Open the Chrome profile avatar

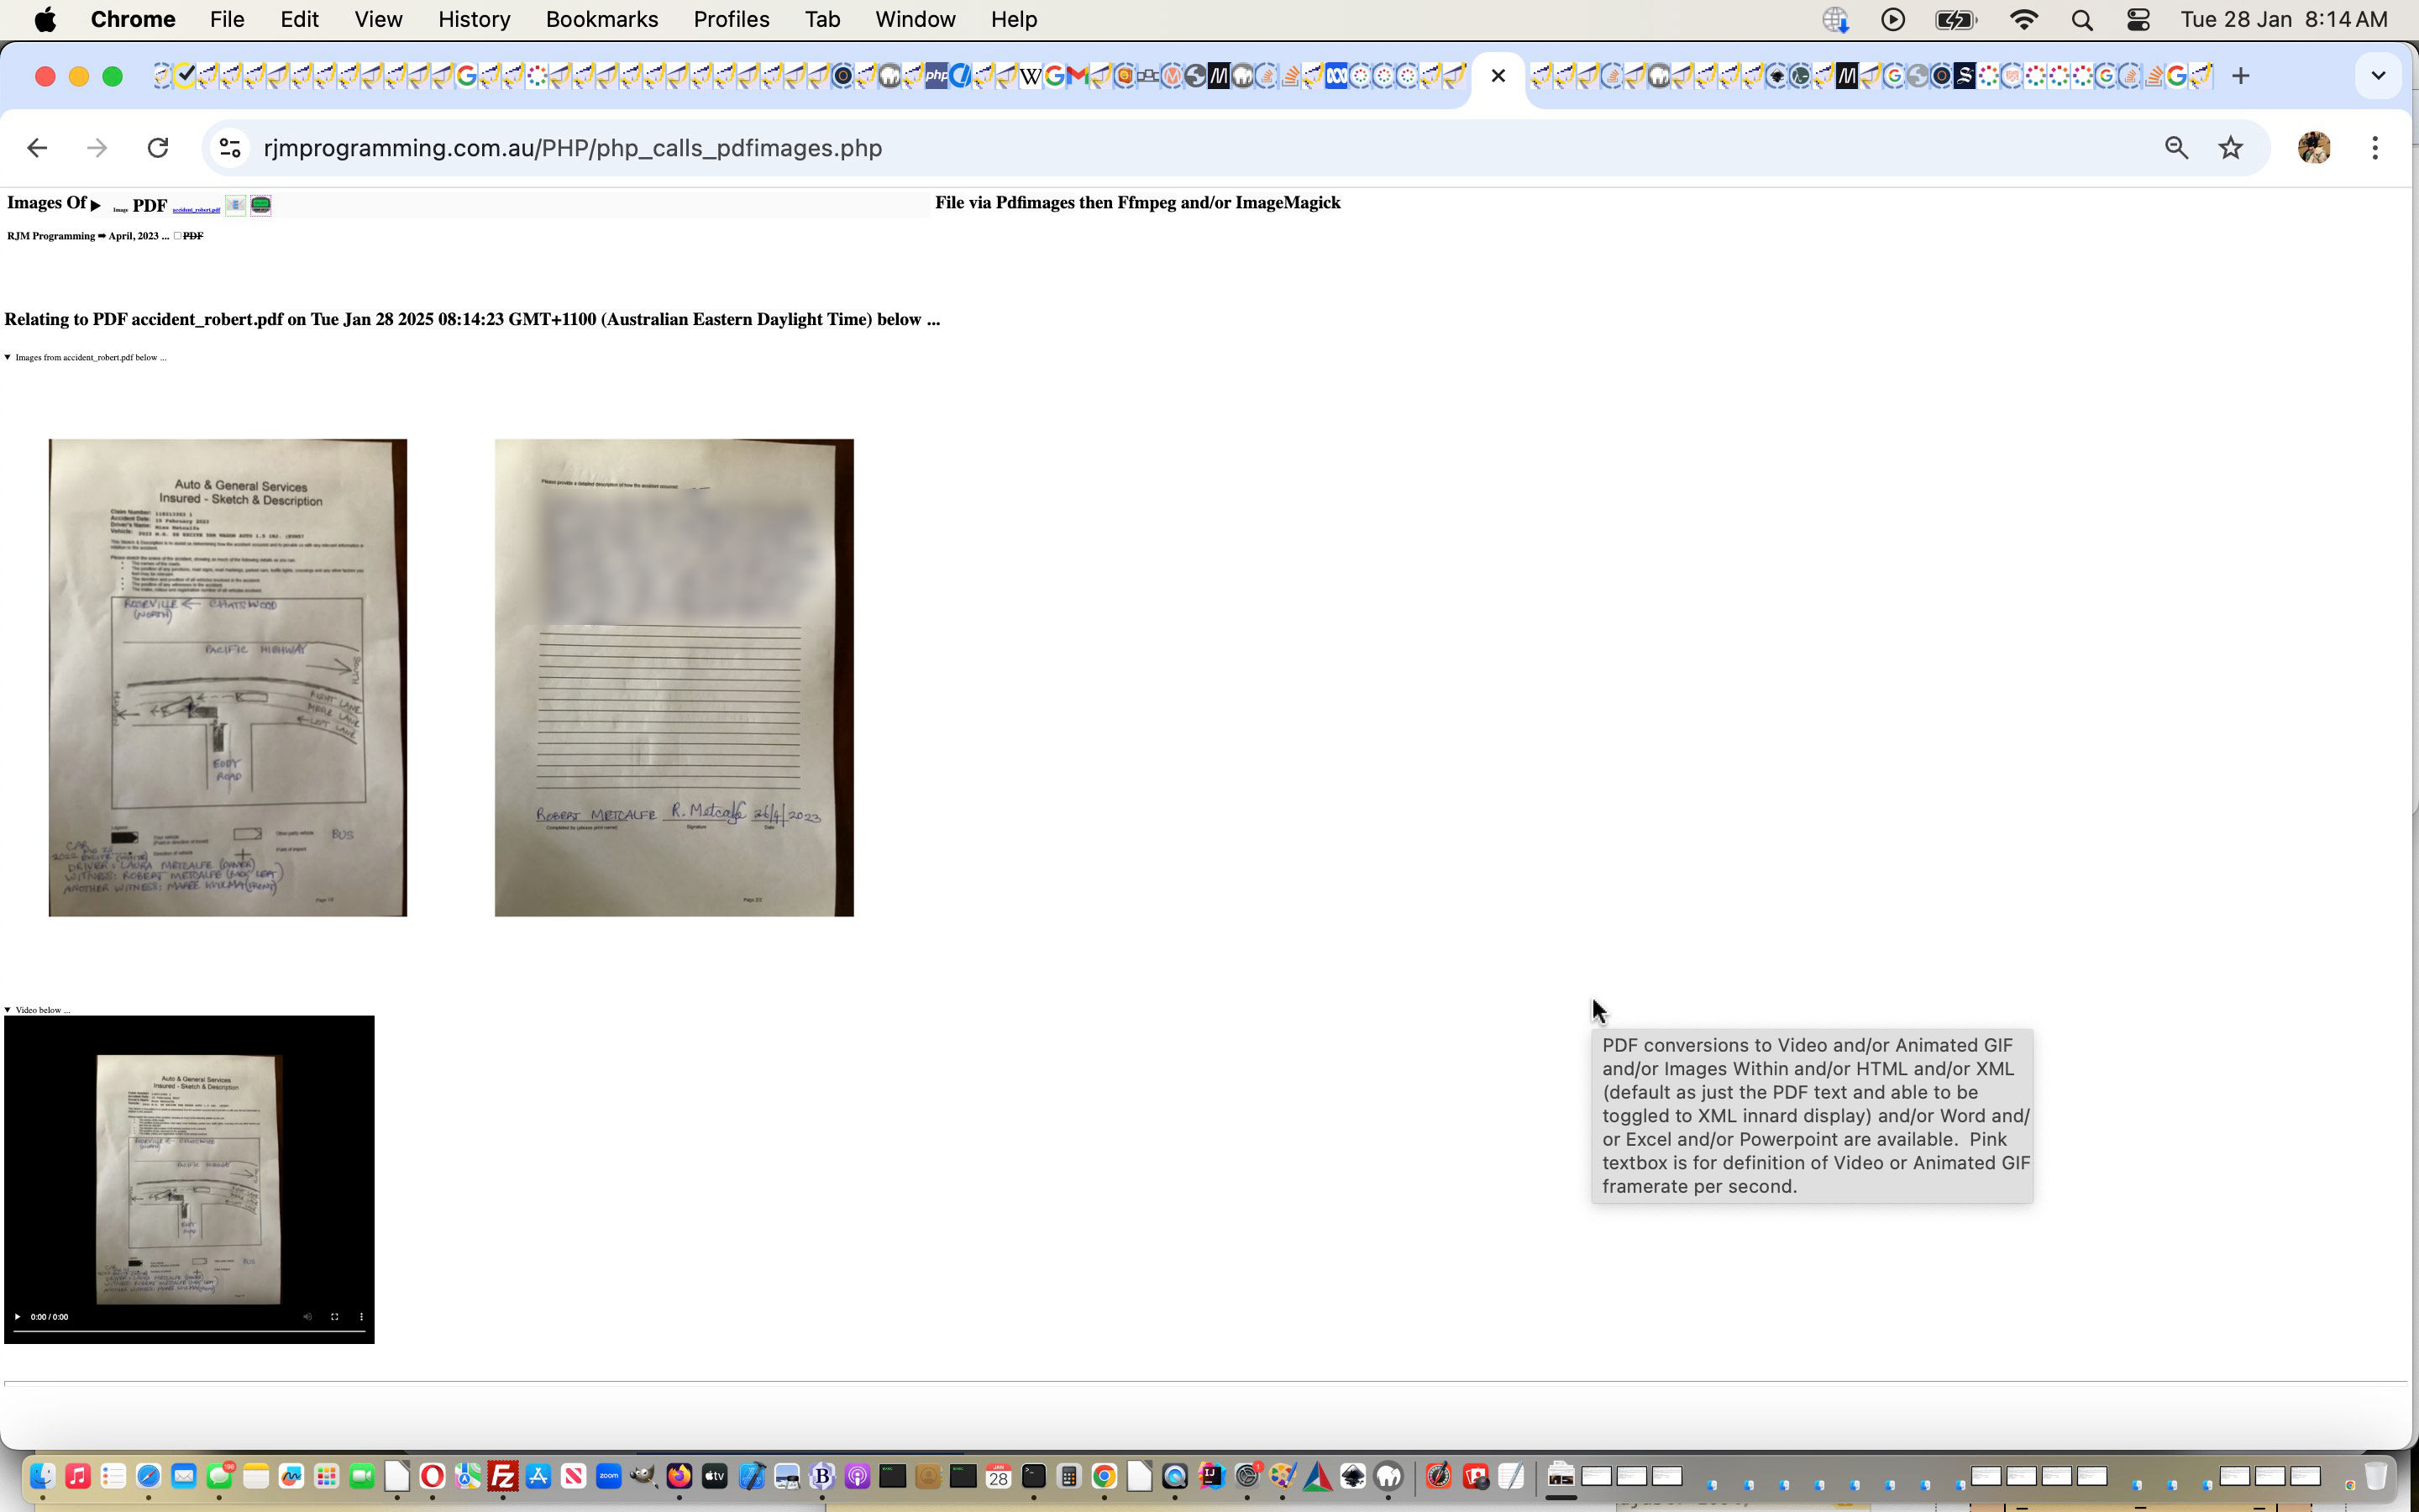click(x=2314, y=148)
